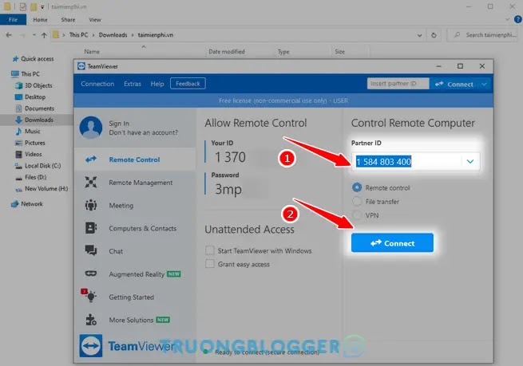Open recent locations dropdown in Explorer
523x366 pixels.
[x=34, y=35]
